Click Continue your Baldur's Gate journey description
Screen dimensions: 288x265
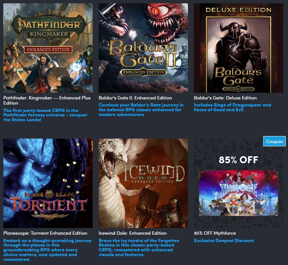[x=141, y=110]
